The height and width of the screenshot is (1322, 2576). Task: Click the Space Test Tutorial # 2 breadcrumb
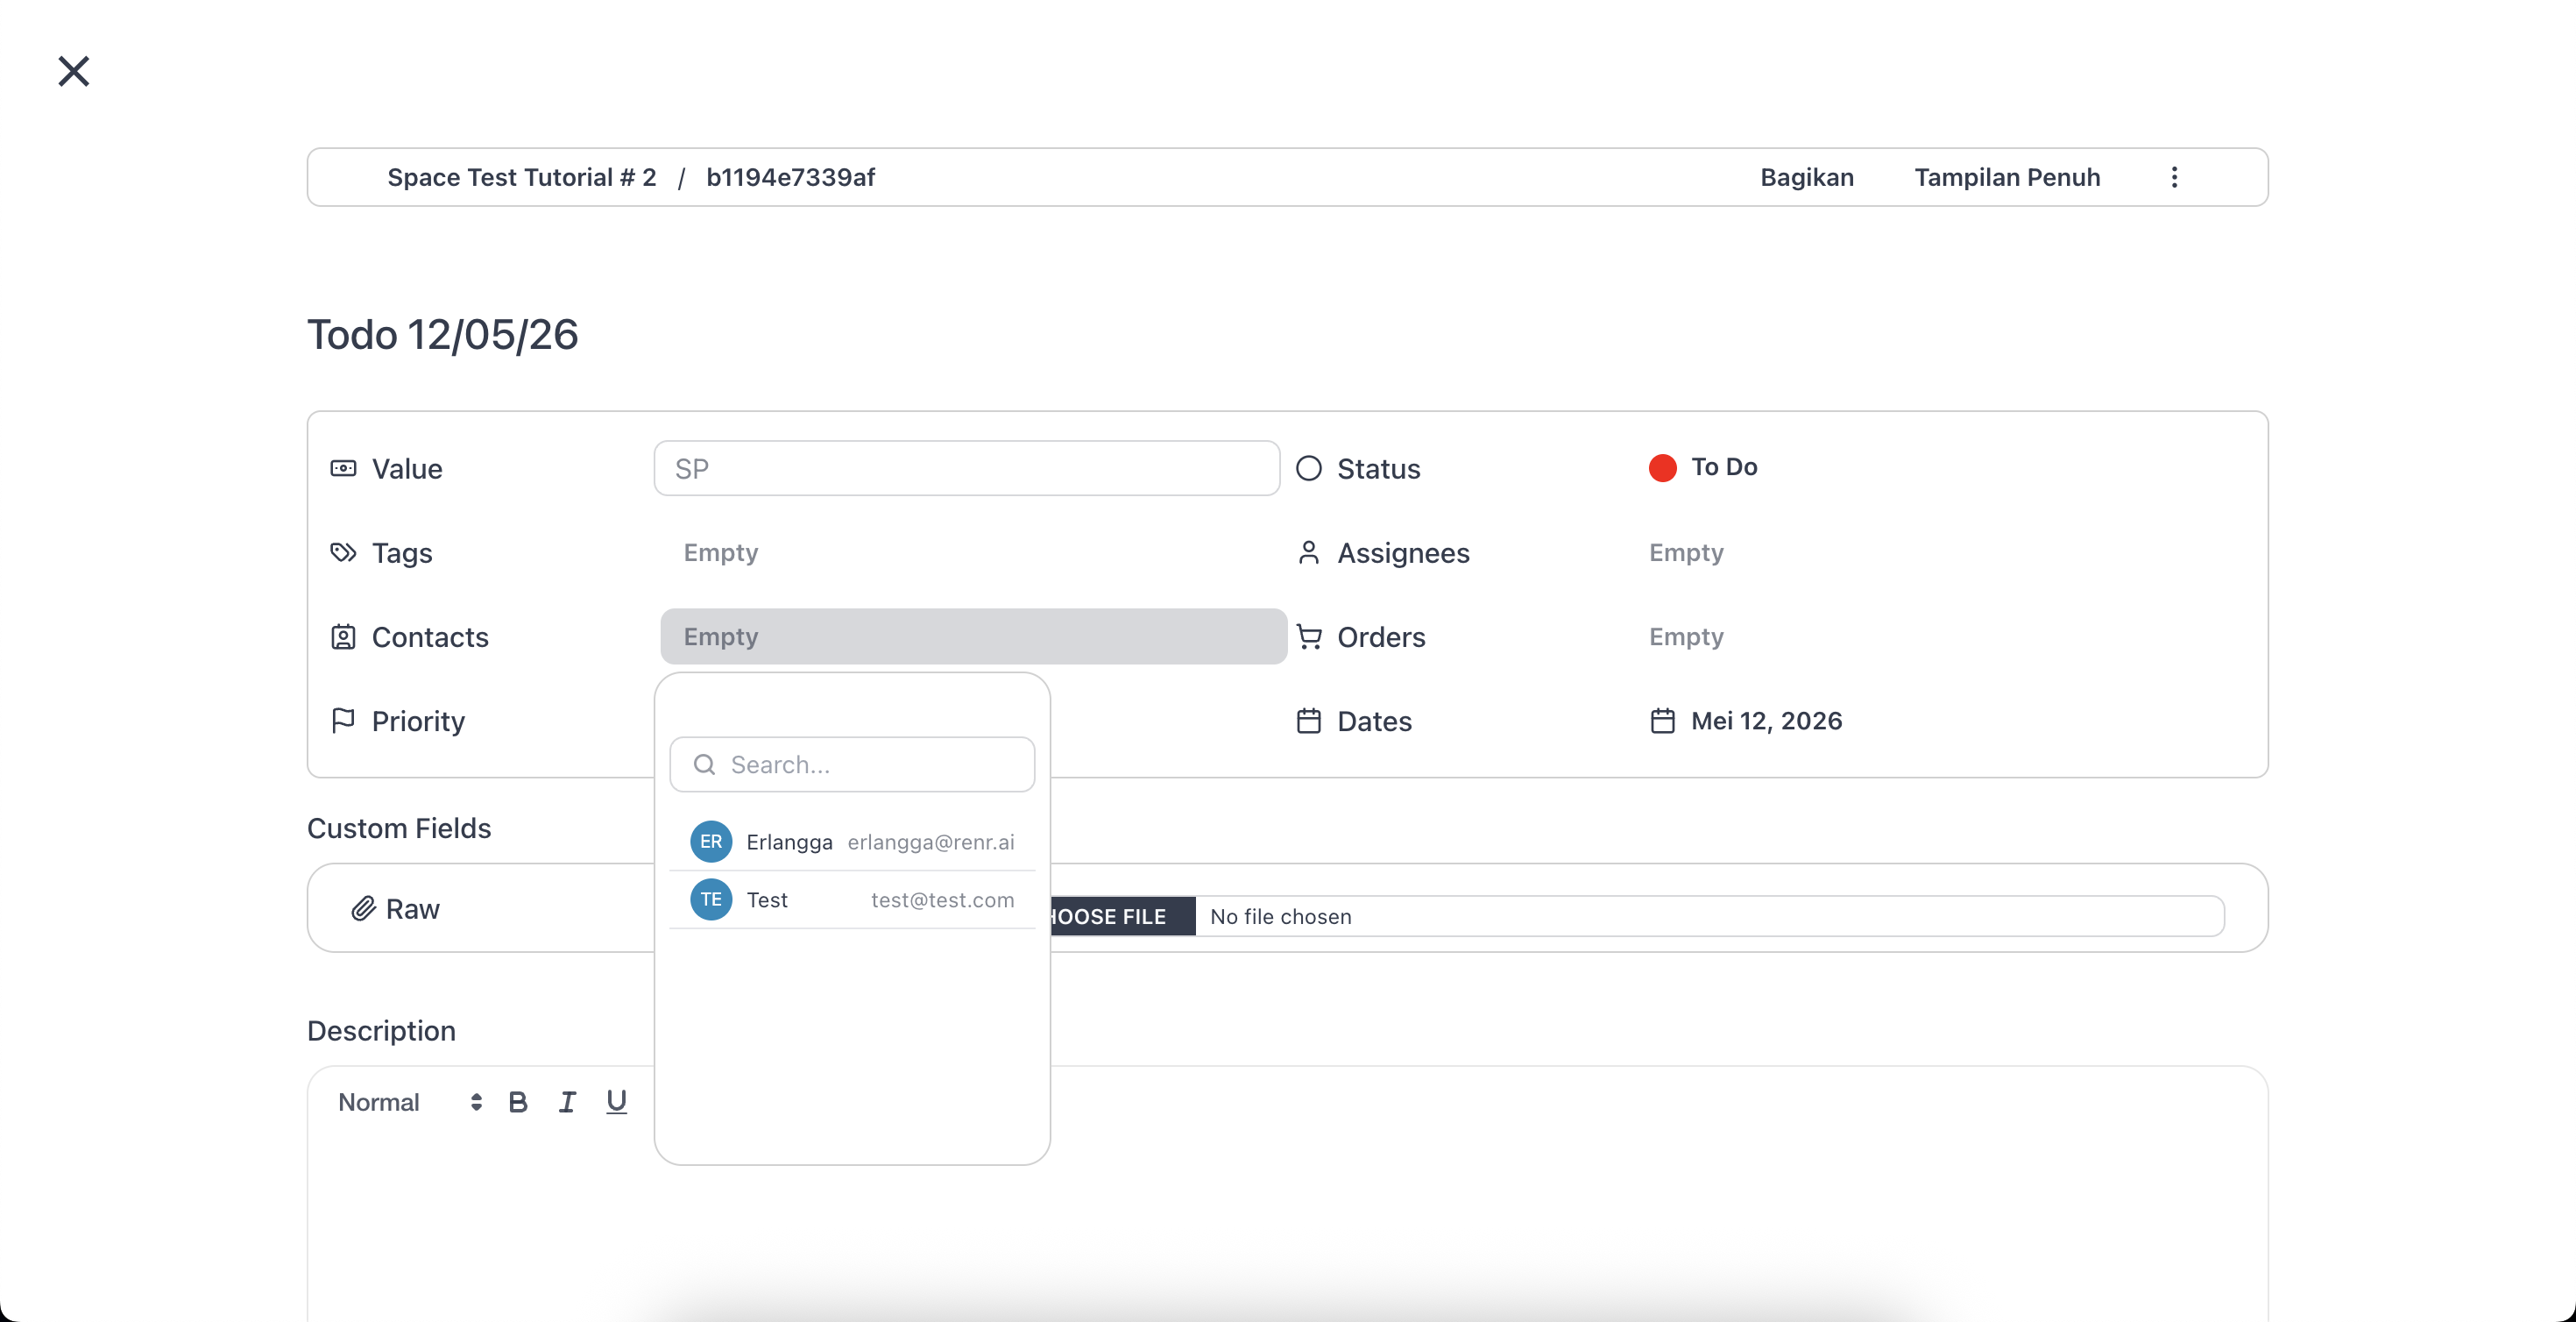pyautogui.click(x=522, y=177)
